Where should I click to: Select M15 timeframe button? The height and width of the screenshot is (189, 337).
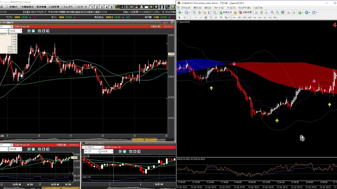244,18
